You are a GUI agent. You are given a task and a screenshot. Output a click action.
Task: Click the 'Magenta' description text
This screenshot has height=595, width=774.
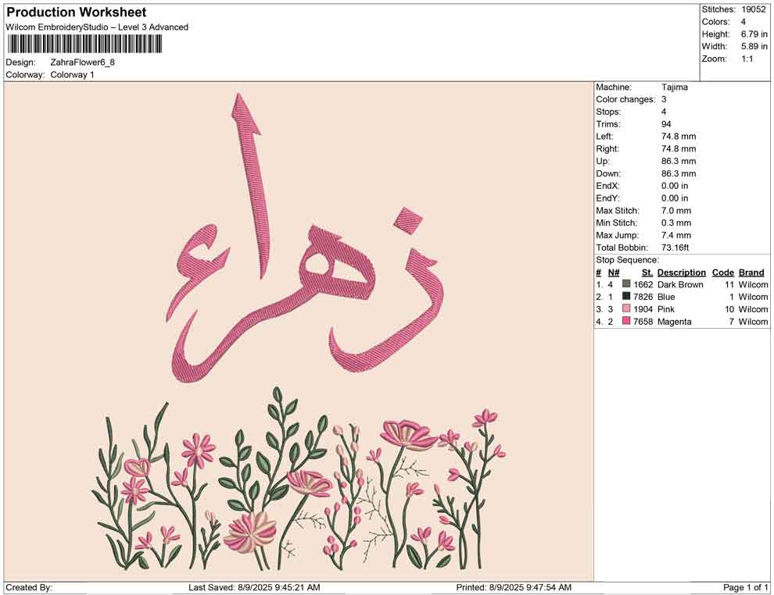click(674, 322)
